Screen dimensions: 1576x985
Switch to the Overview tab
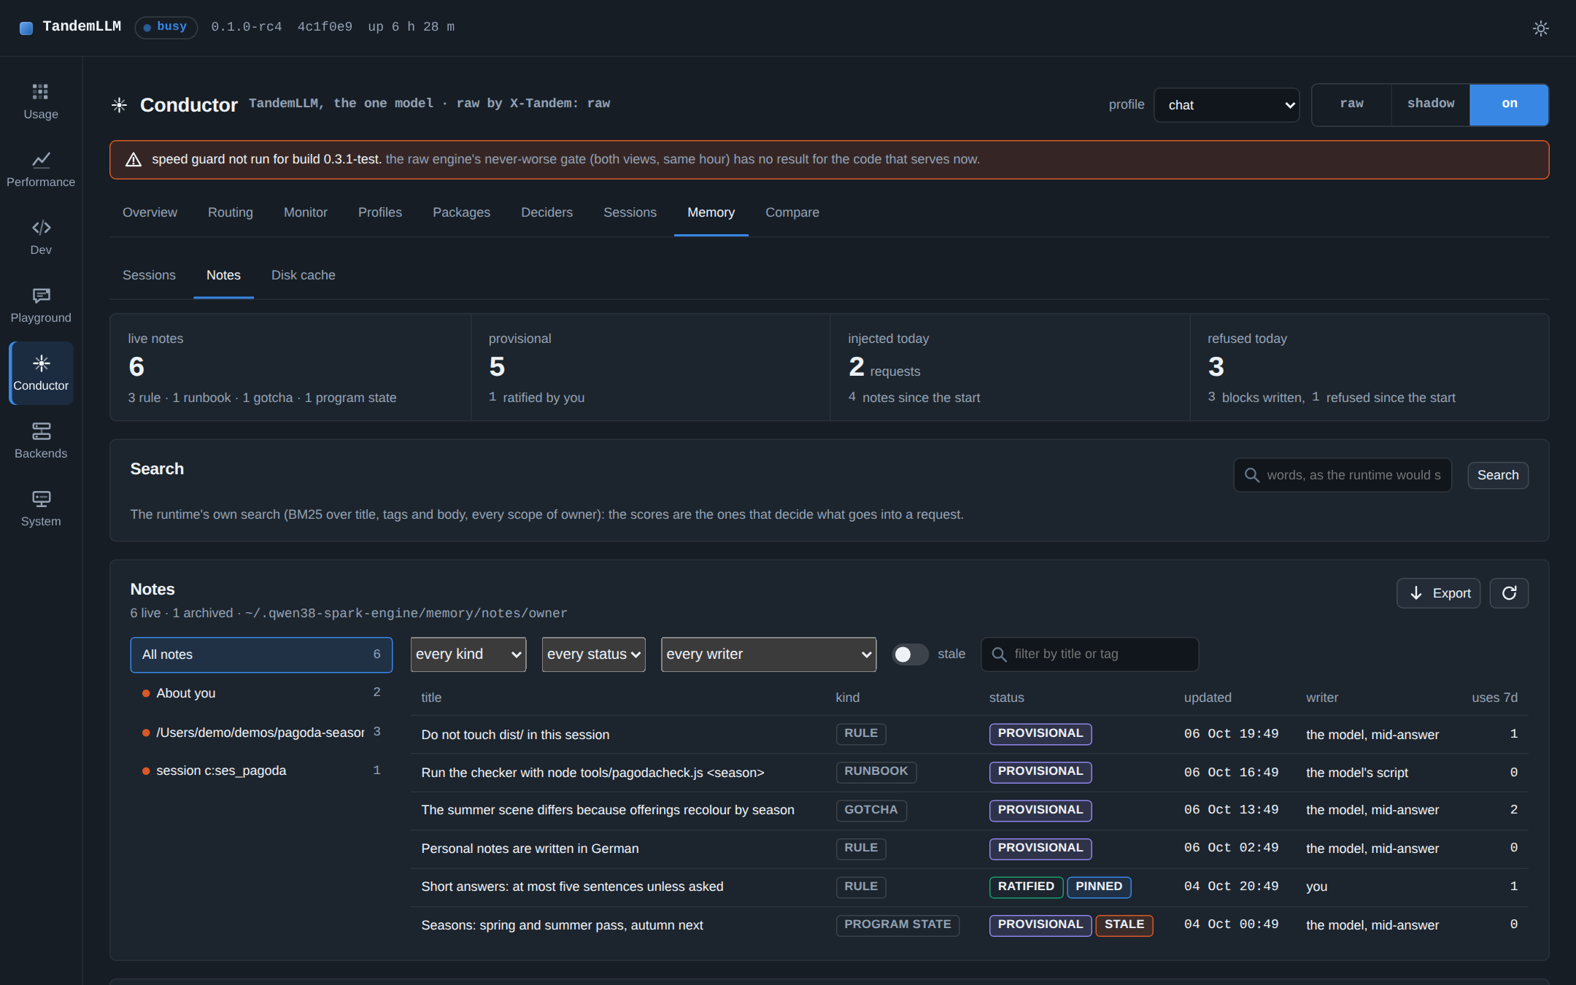tap(150, 212)
